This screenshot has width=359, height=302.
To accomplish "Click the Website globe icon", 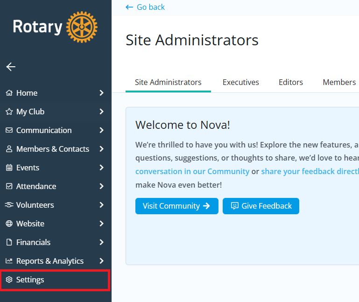I will tap(9, 224).
